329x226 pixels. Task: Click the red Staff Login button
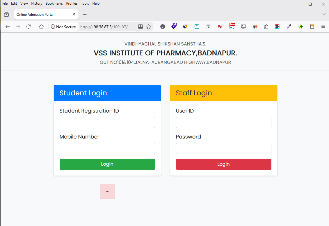point(223,164)
